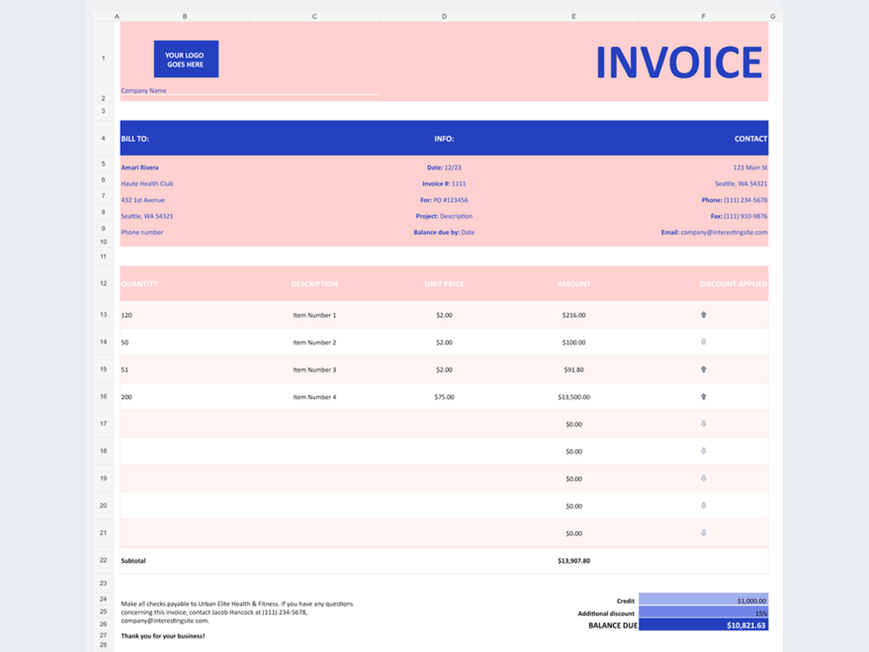Viewport: 869px width, 652px height.
Task: Click the Subtotal label cell
Action: click(x=133, y=561)
